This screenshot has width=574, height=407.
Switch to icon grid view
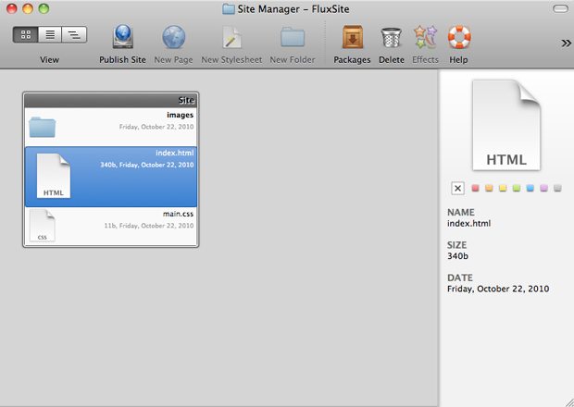tap(26, 35)
